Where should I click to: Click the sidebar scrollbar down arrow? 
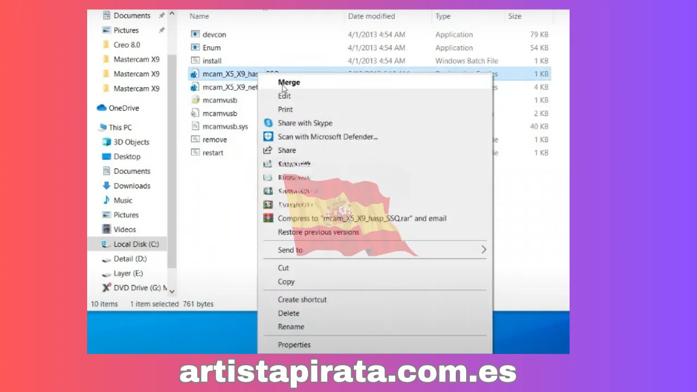coord(172,291)
